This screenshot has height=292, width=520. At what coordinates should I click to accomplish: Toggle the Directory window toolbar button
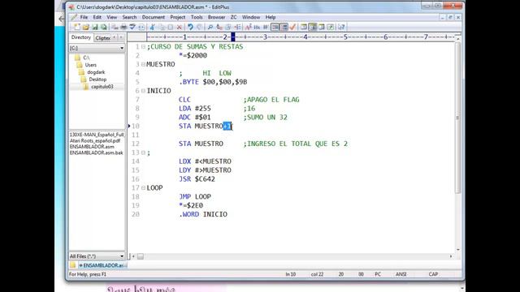tap(303, 27)
